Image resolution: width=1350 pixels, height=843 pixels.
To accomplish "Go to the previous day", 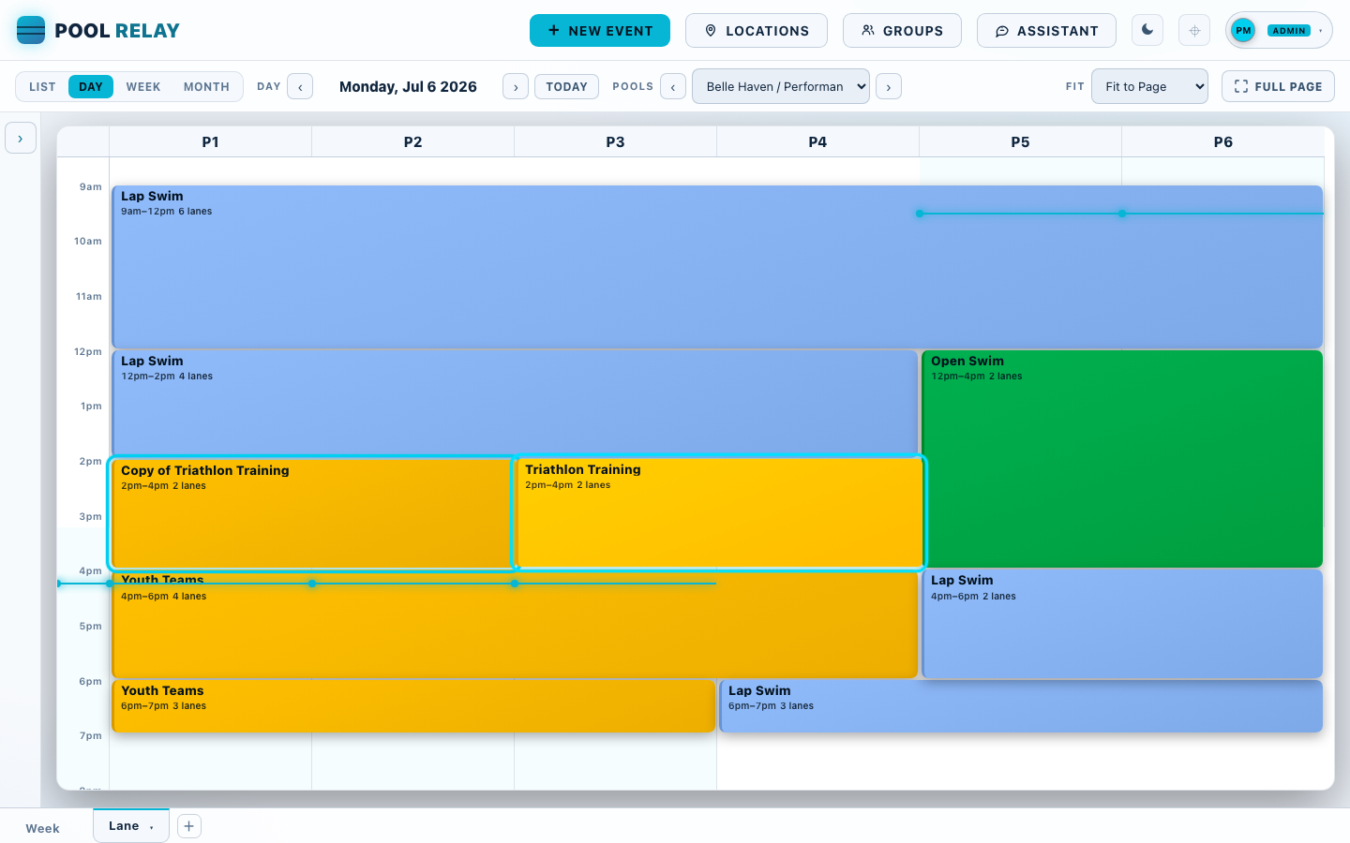I will tap(300, 86).
